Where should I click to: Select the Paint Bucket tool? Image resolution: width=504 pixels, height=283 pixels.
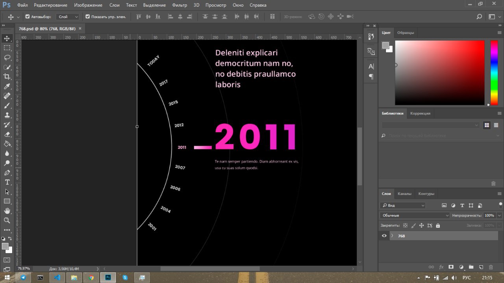coord(7,144)
